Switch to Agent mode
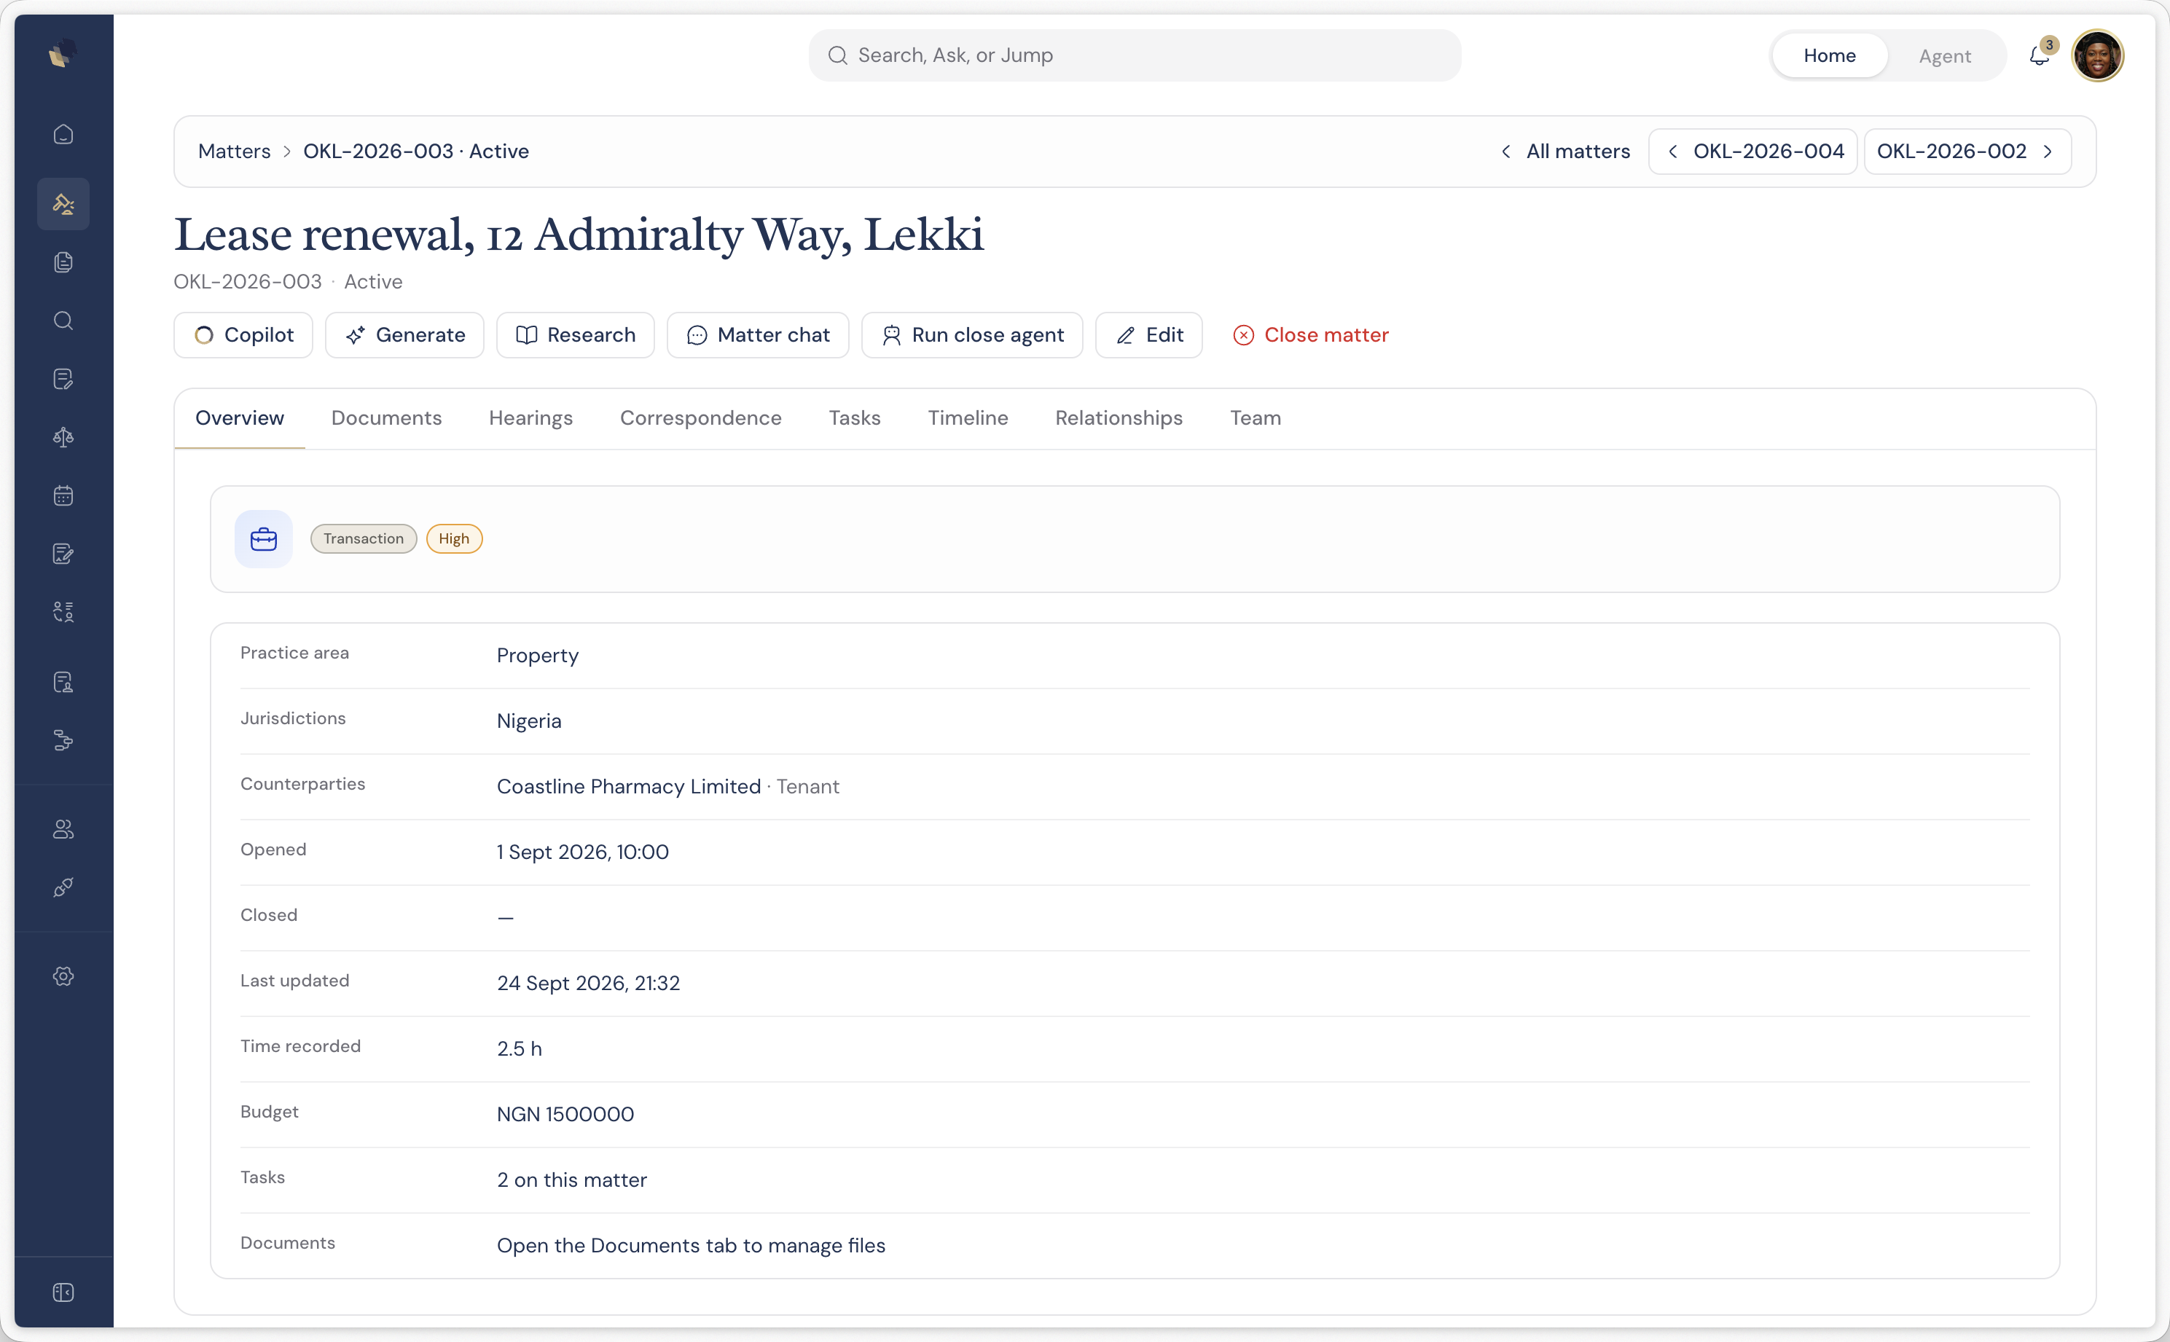Viewport: 2170px width, 1342px height. (x=1945, y=56)
